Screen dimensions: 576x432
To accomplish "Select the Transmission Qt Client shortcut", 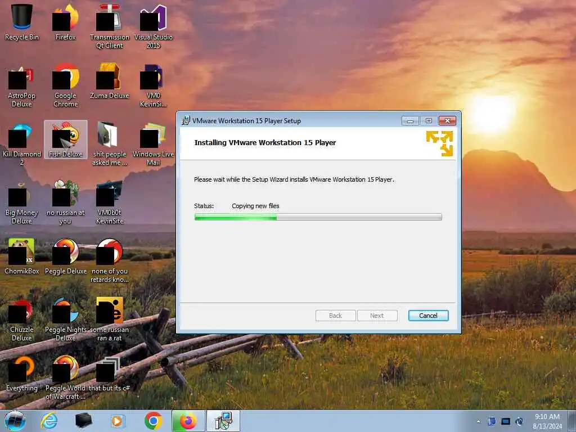I will (x=110, y=26).
